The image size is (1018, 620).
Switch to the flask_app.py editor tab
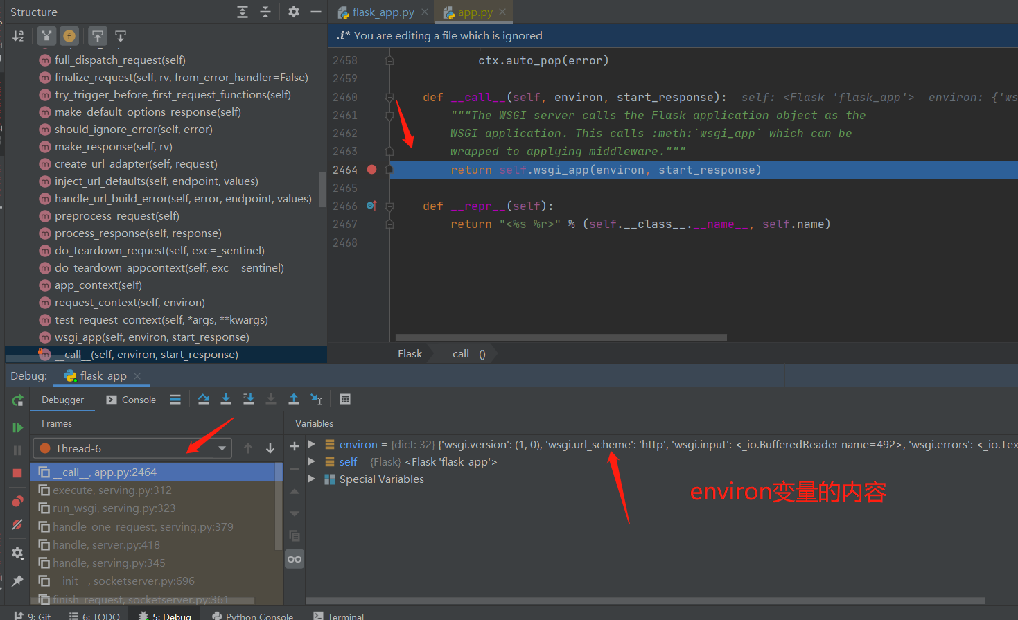383,12
